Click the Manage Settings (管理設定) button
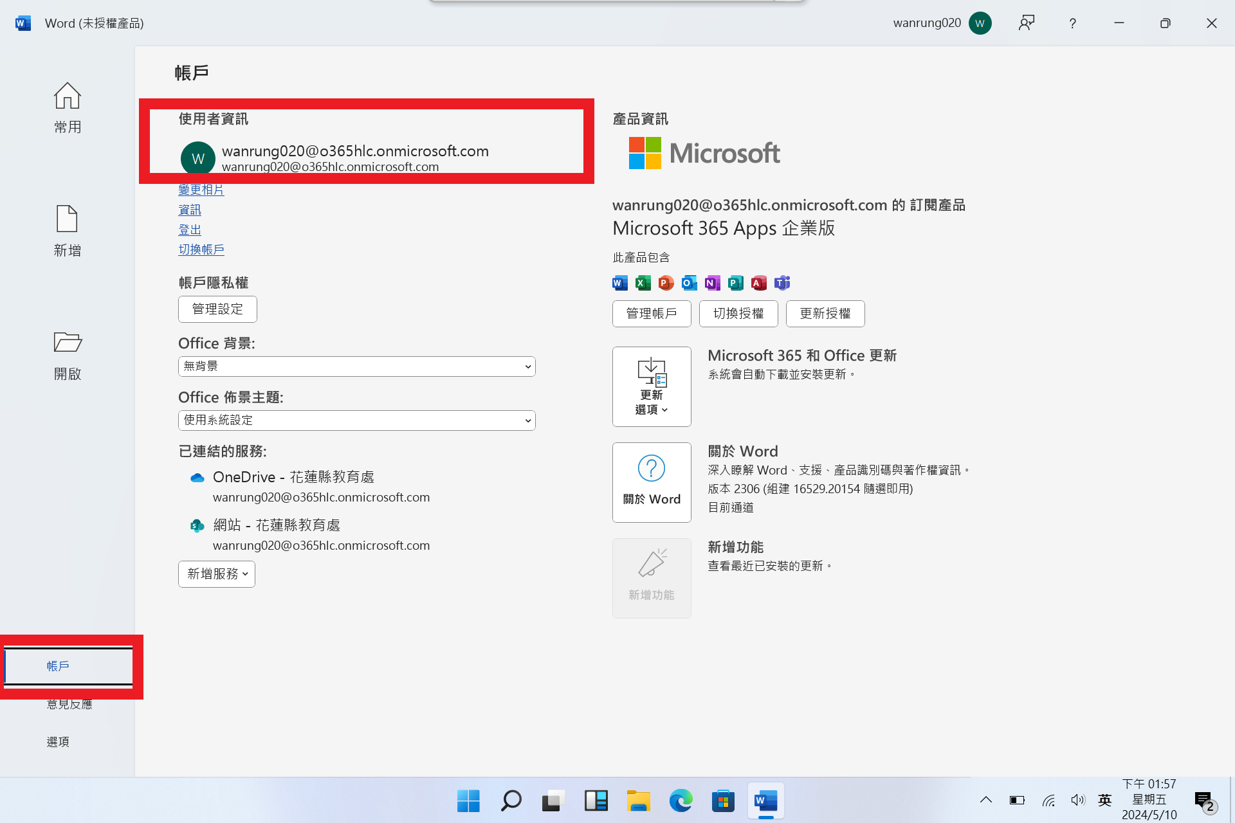Screen dimensions: 1235x823 tap(217, 309)
